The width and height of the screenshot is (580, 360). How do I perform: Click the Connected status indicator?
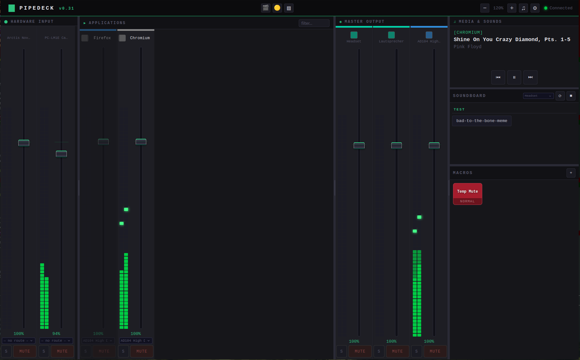(558, 8)
